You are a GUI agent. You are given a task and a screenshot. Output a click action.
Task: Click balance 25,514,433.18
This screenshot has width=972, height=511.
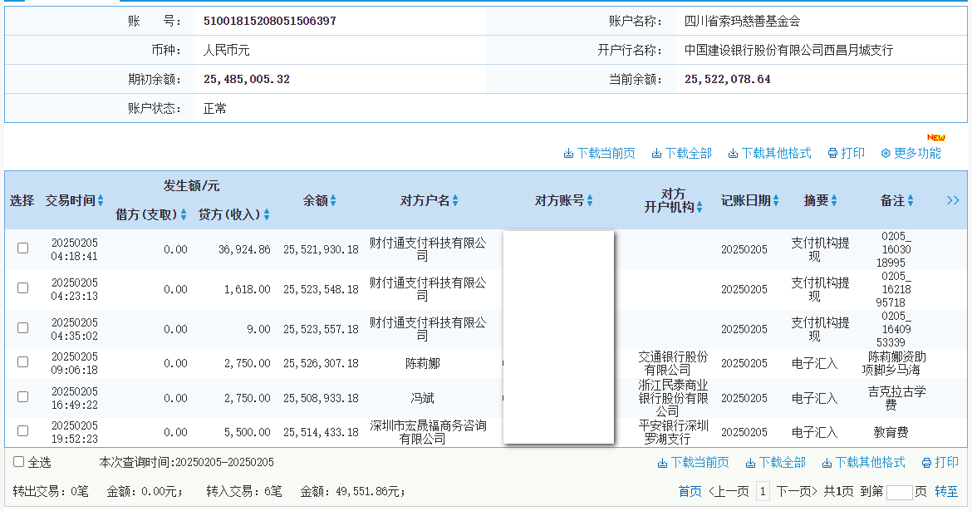pos(322,432)
